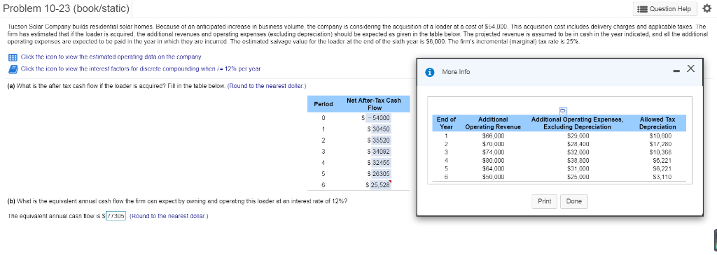Click the $74,000 revenue cell
Viewport: 717px width, 255px height.
point(494,152)
